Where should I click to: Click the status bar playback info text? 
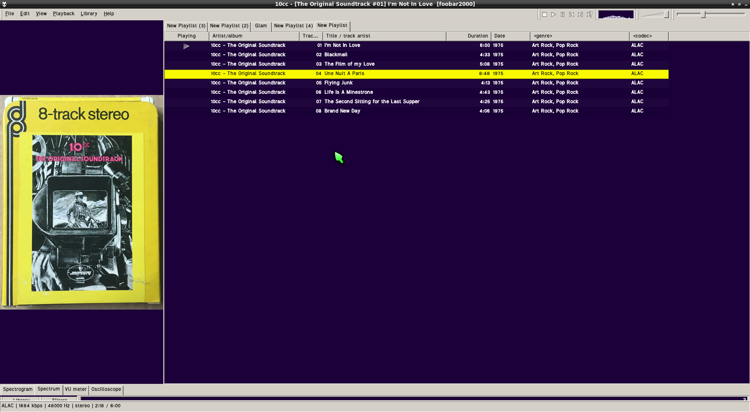click(61, 406)
